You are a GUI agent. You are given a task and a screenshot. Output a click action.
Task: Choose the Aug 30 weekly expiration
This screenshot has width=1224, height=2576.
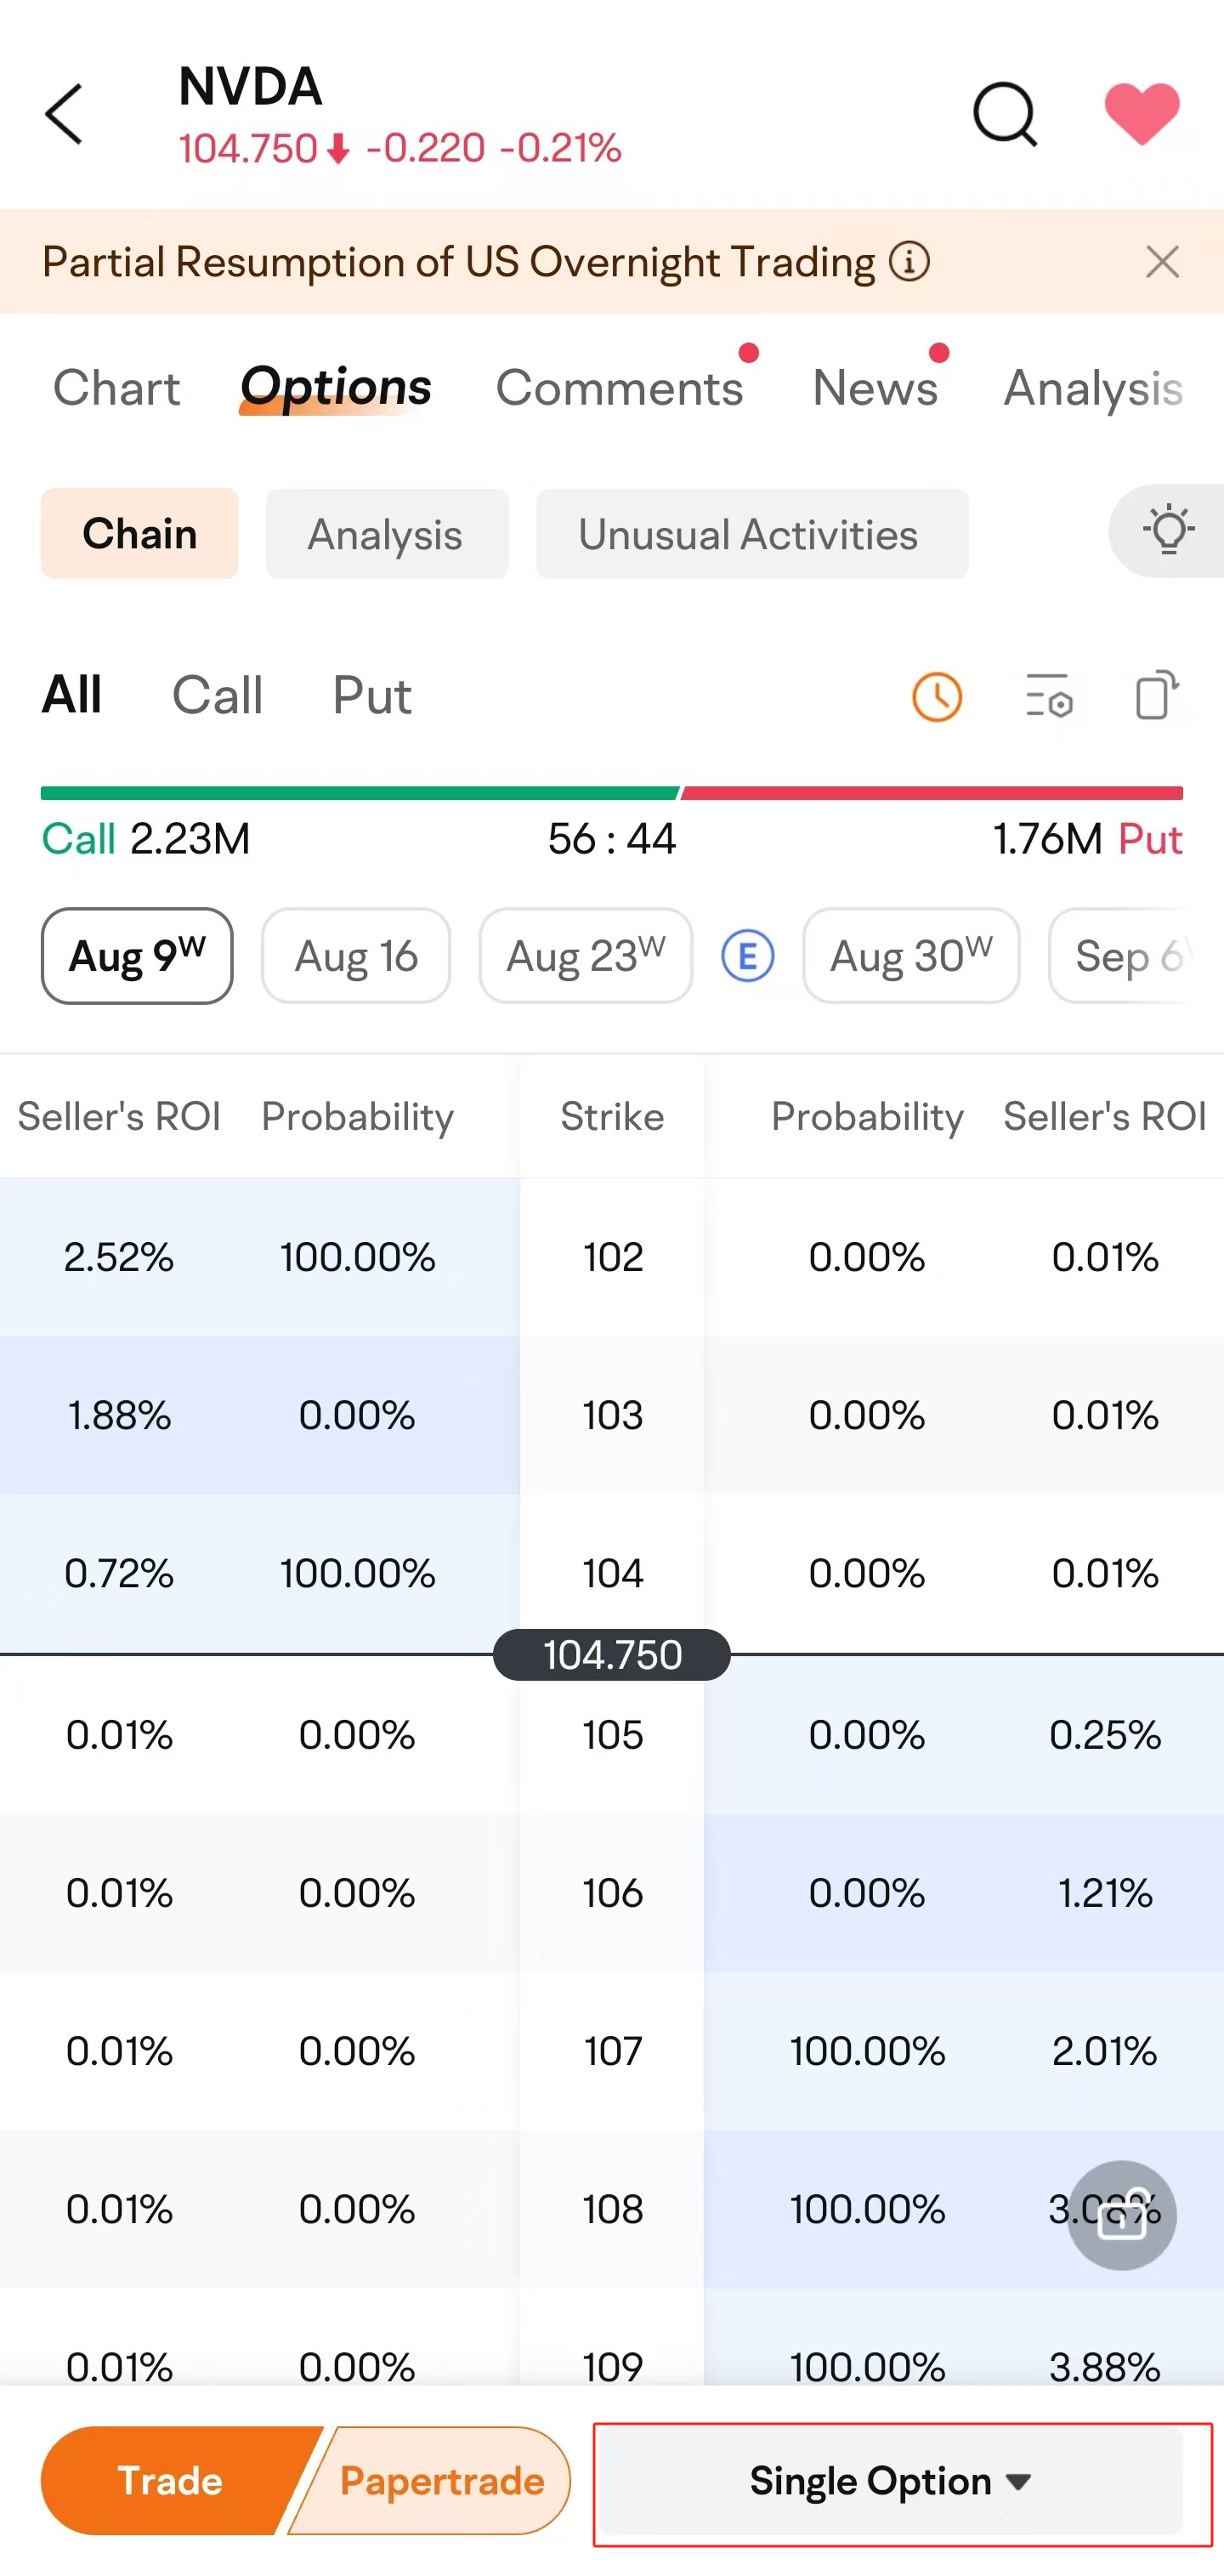point(911,956)
